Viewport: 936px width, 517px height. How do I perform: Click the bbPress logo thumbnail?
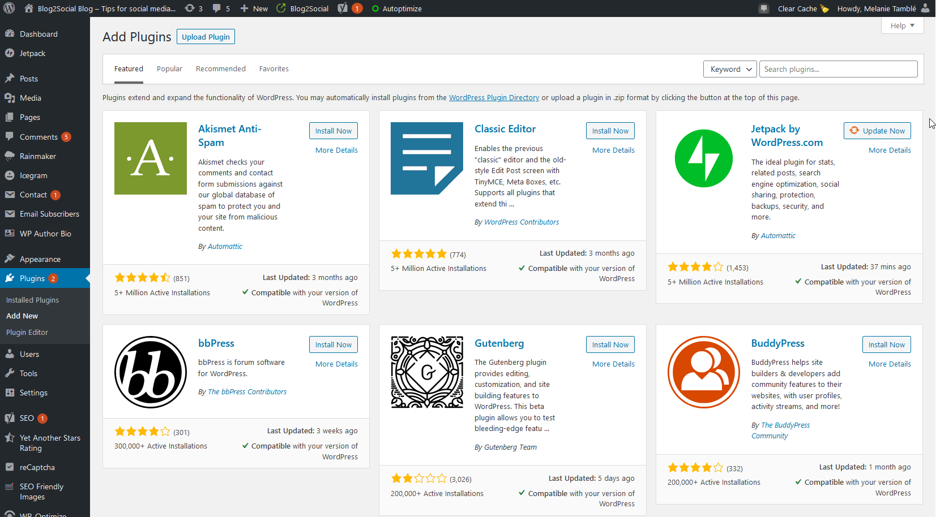pos(151,372)
